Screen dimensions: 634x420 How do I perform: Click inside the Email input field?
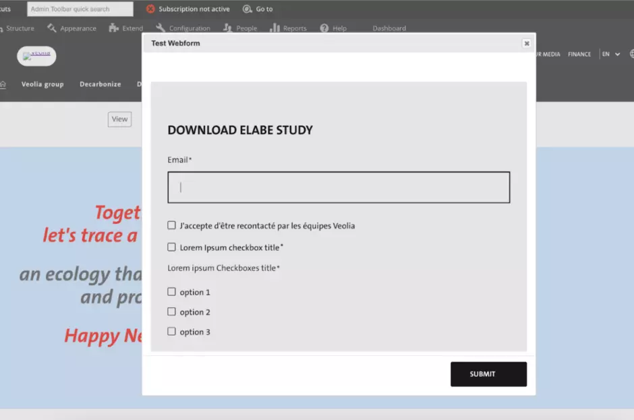[x=337, y=187]
